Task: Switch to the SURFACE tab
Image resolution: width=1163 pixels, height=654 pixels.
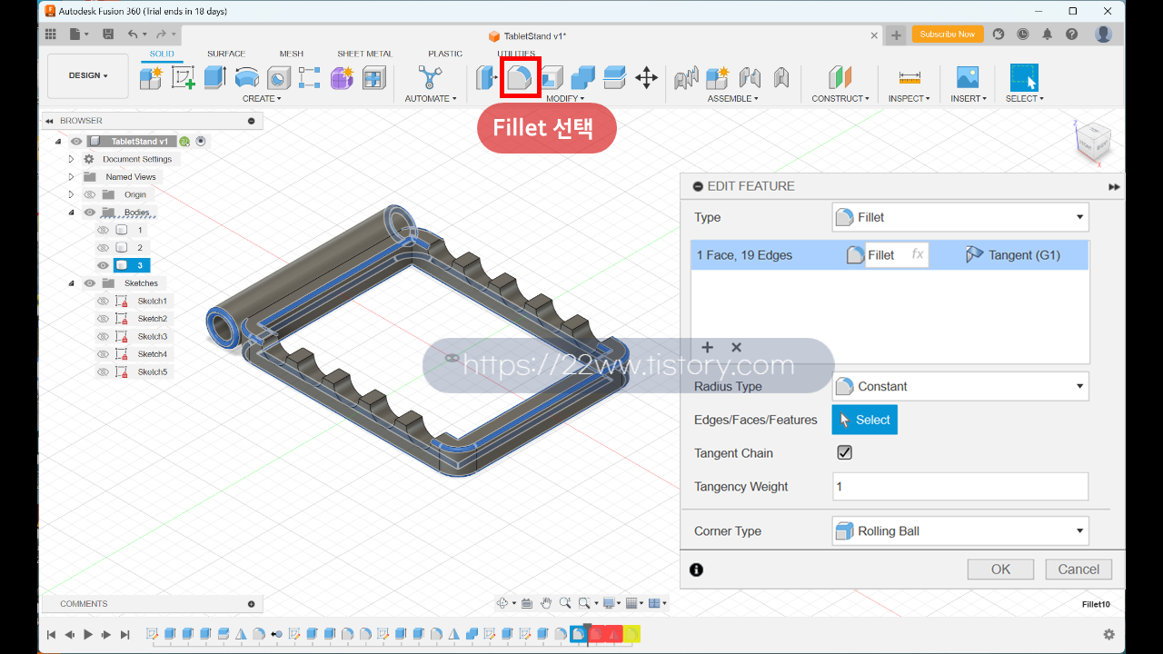Action: (x=226, y=54)
